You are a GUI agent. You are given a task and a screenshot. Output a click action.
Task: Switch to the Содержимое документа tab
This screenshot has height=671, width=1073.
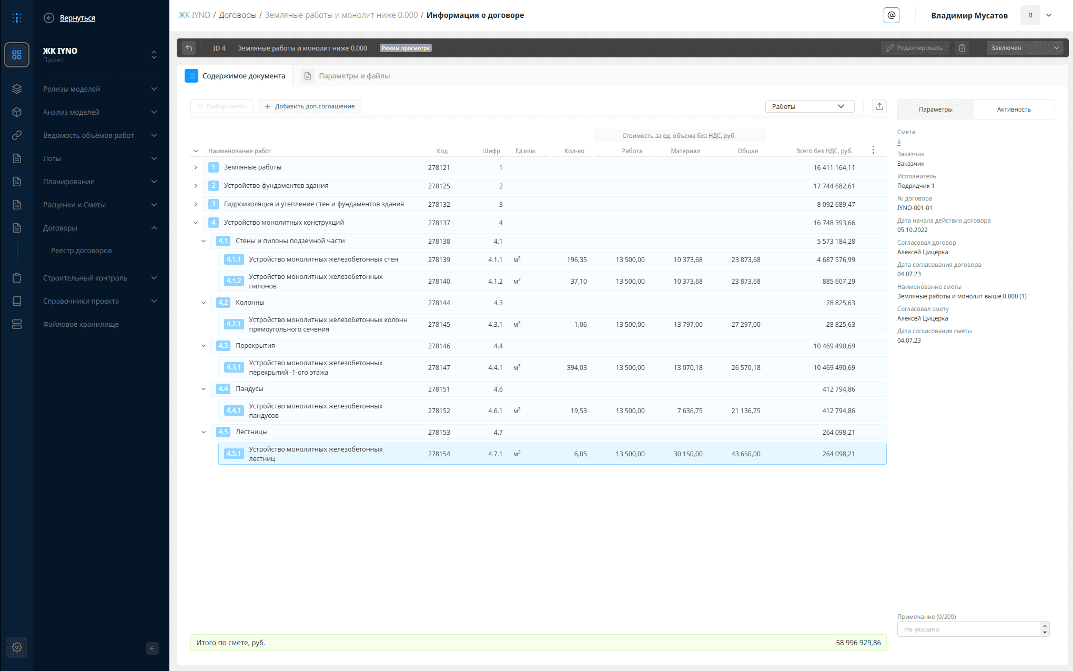[x=235, y=76]
